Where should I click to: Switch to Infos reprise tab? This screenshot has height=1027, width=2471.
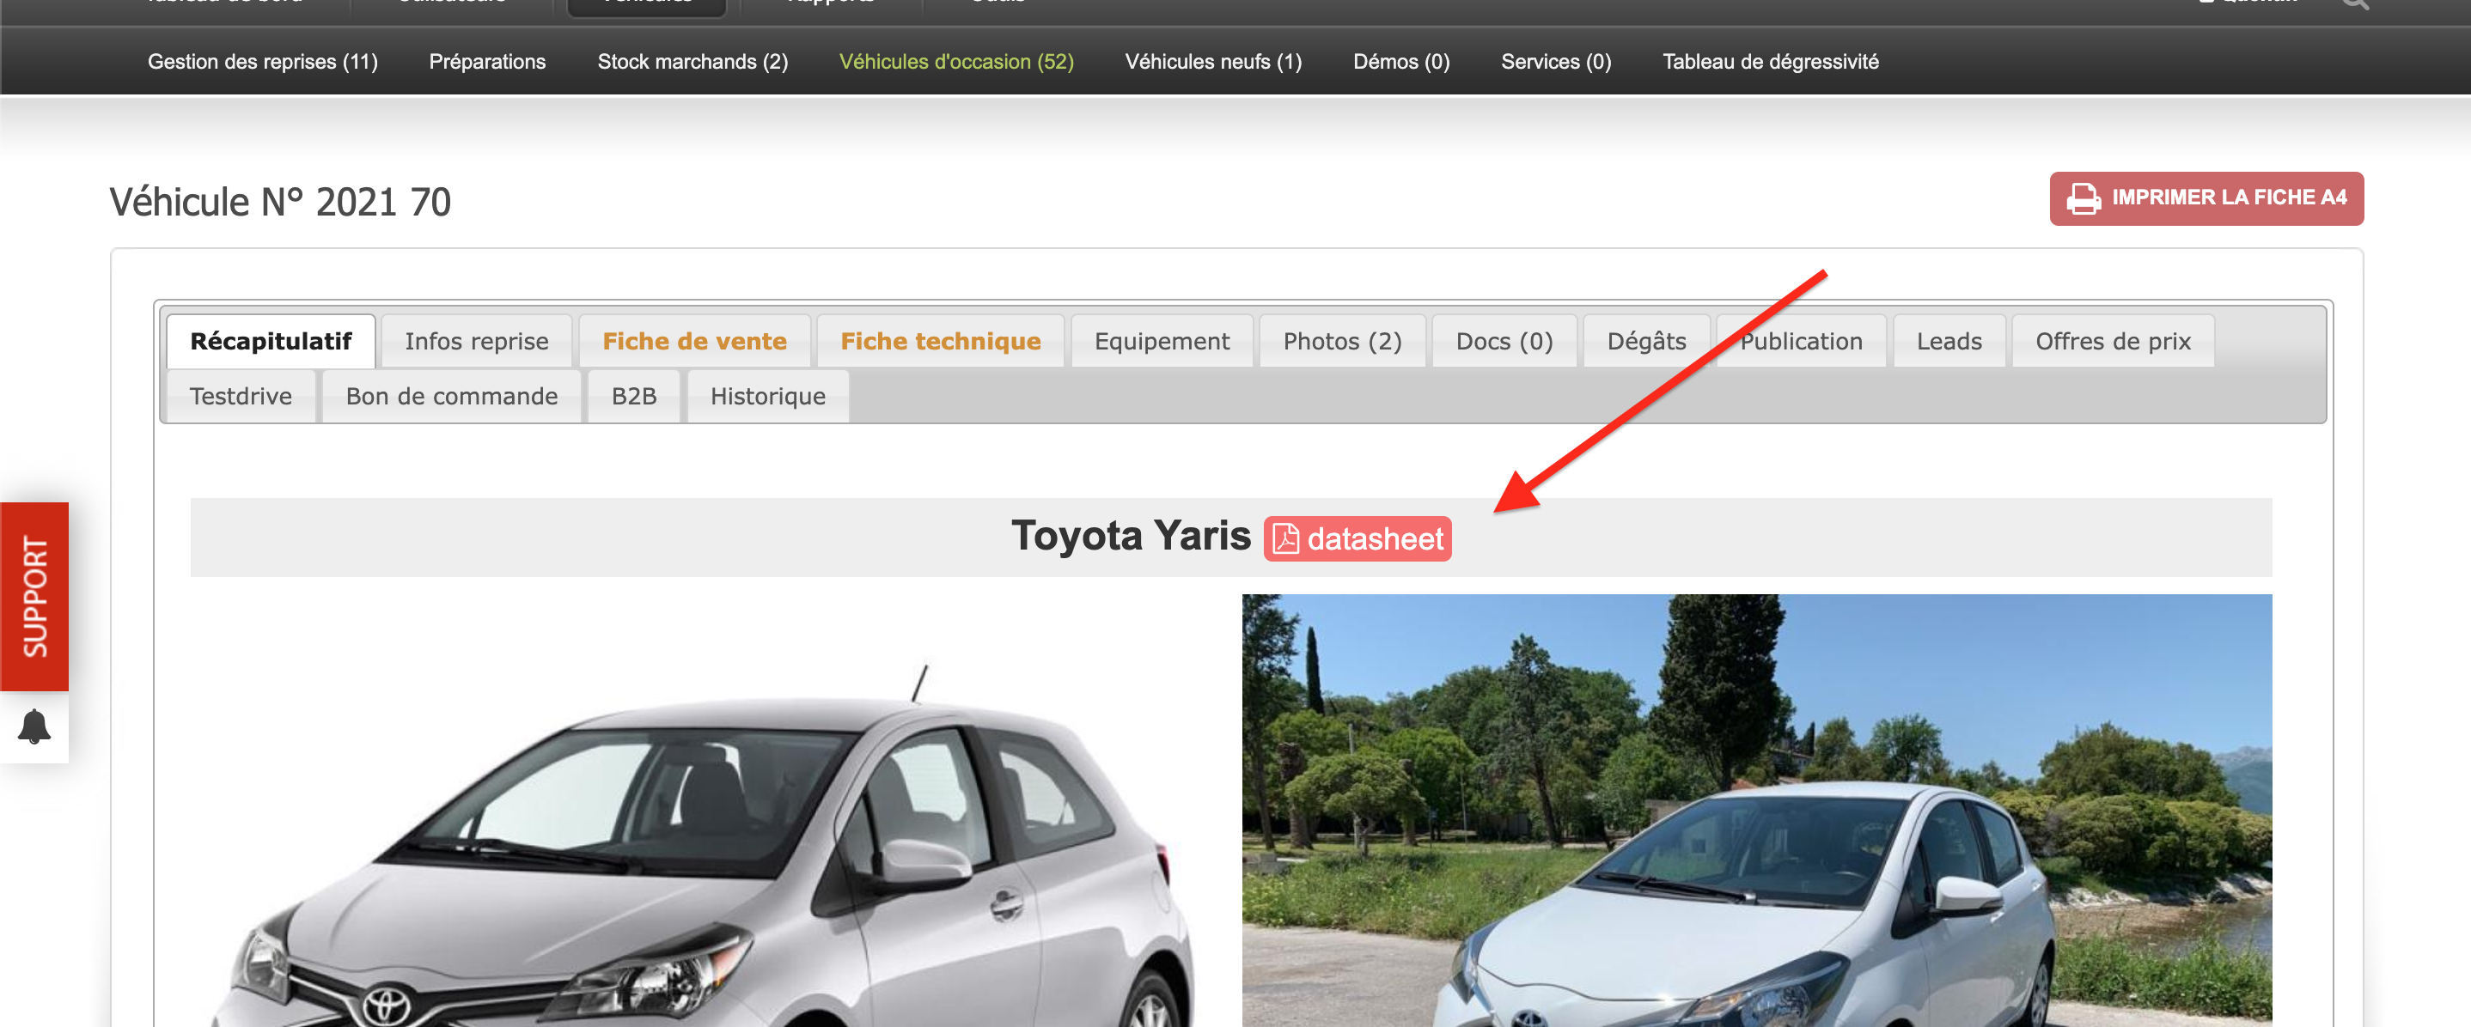[x=477, y=342]
